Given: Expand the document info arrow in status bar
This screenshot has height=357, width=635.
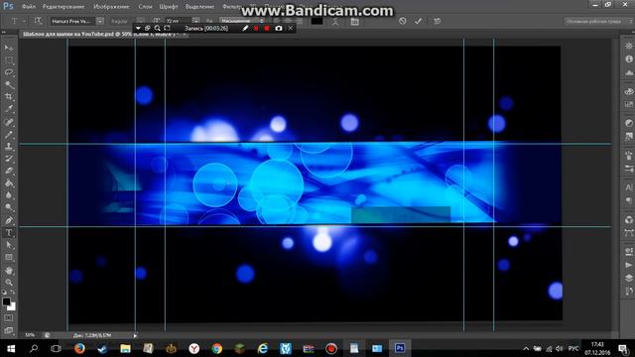Looking at the screenshot, I should click(135, 335).
